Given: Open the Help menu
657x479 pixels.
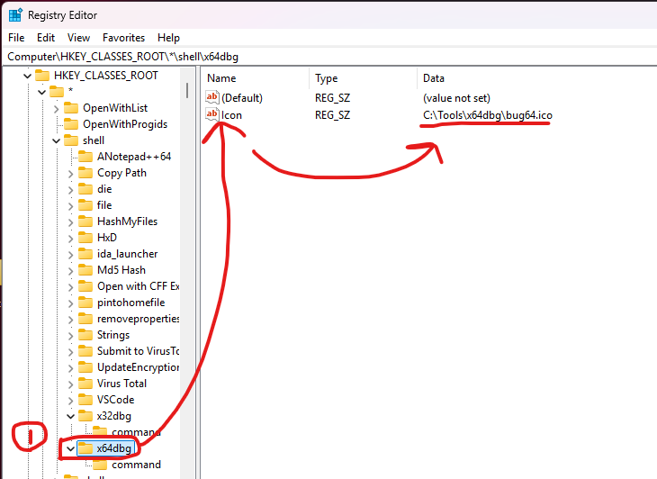Looking at the screenshot, I should (168, 38).
